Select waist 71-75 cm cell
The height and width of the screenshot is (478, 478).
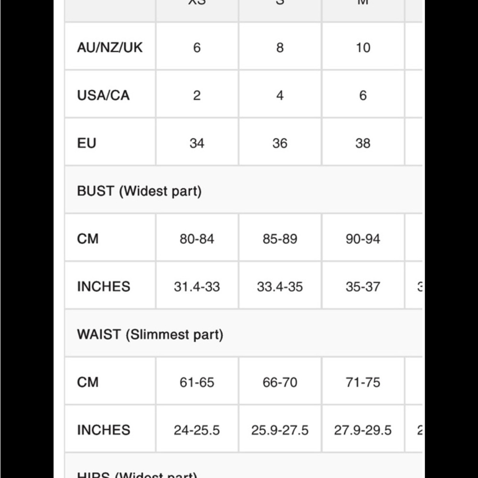pos(363,382)
